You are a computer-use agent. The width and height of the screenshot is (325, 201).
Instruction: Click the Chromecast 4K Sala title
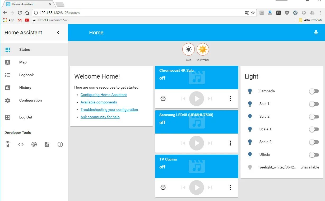point(177,70)
